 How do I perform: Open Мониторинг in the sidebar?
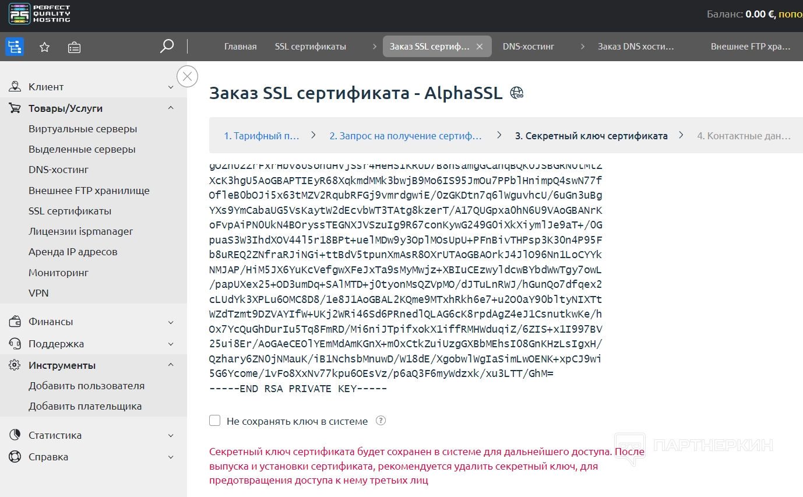[x=59, y=273]
